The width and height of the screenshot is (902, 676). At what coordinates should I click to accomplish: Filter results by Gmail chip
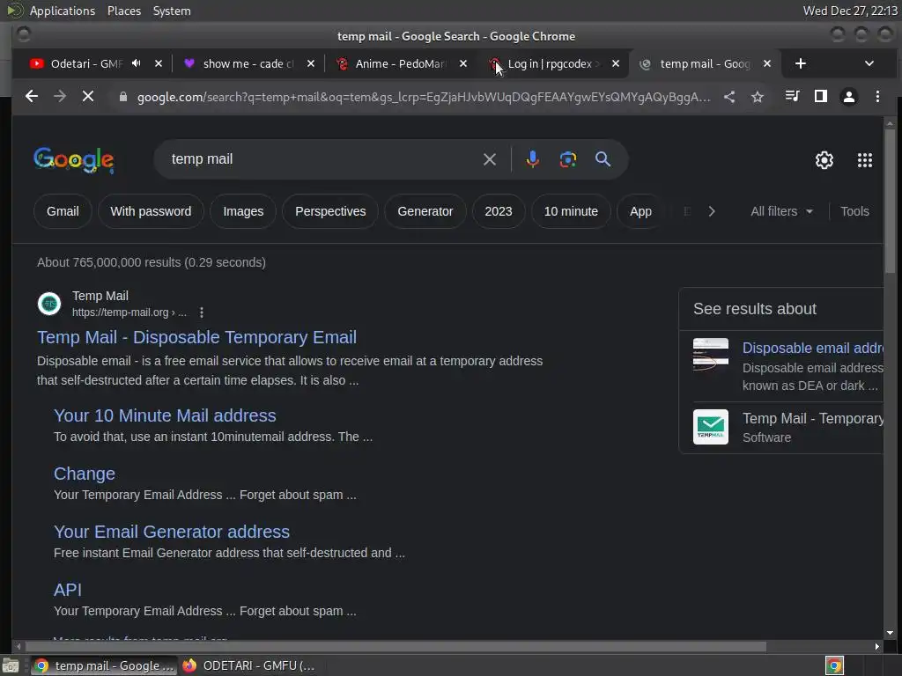[x=63, y=211]
